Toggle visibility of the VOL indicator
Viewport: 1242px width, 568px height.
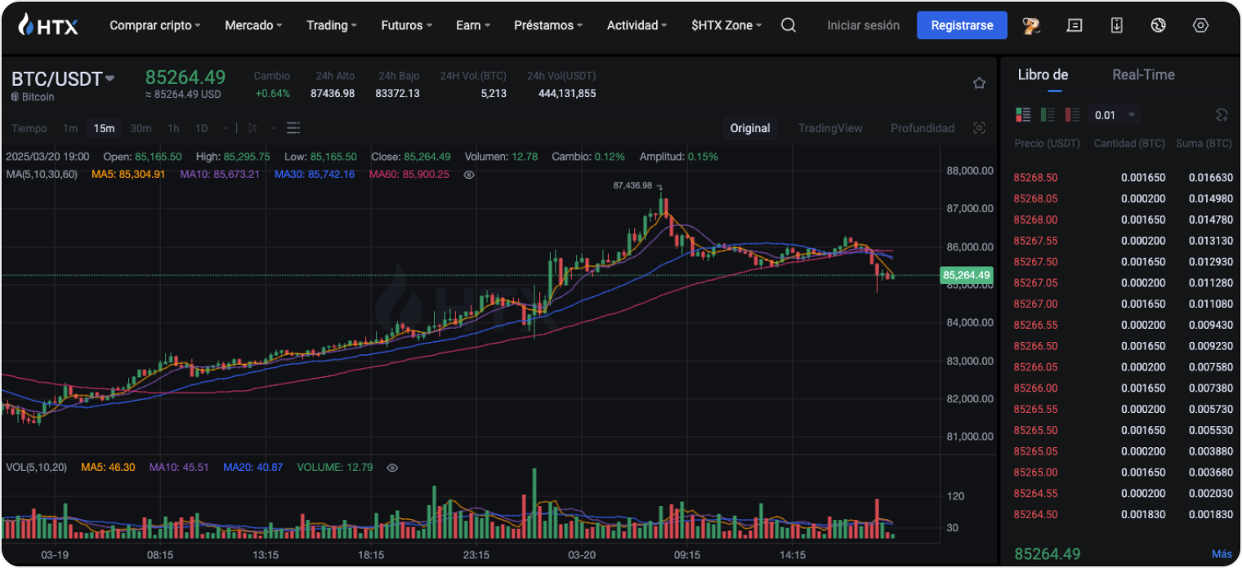(x=392, y=468)
